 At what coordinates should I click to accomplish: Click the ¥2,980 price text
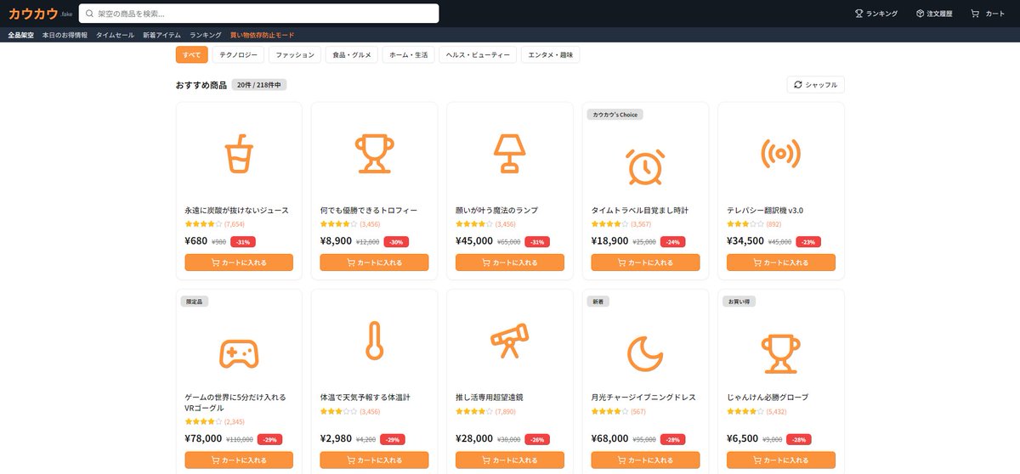(335, 438)
